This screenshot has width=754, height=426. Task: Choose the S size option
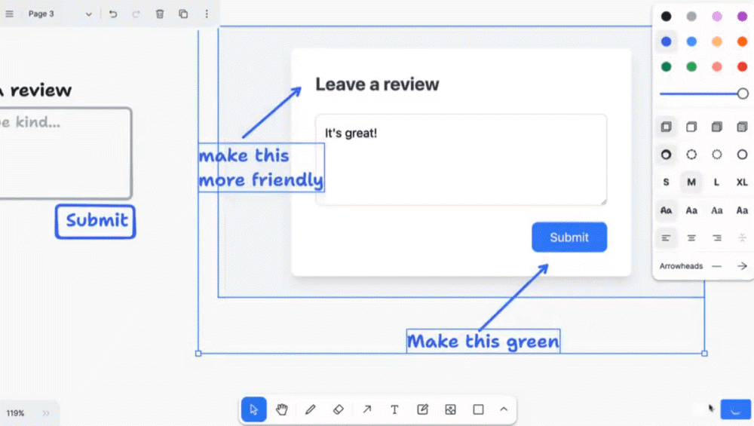[666, 182]
